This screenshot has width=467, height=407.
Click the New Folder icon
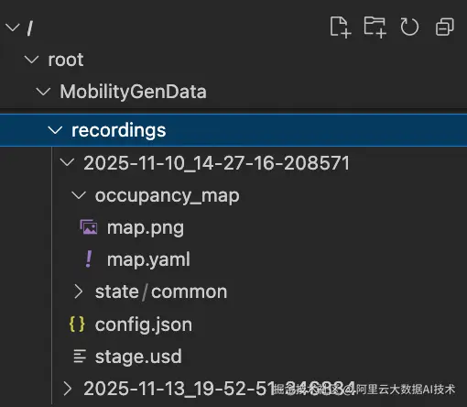point(375,27)
